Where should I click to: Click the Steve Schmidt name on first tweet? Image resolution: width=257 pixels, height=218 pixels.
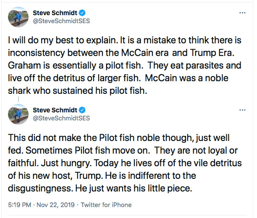point(55,13)
